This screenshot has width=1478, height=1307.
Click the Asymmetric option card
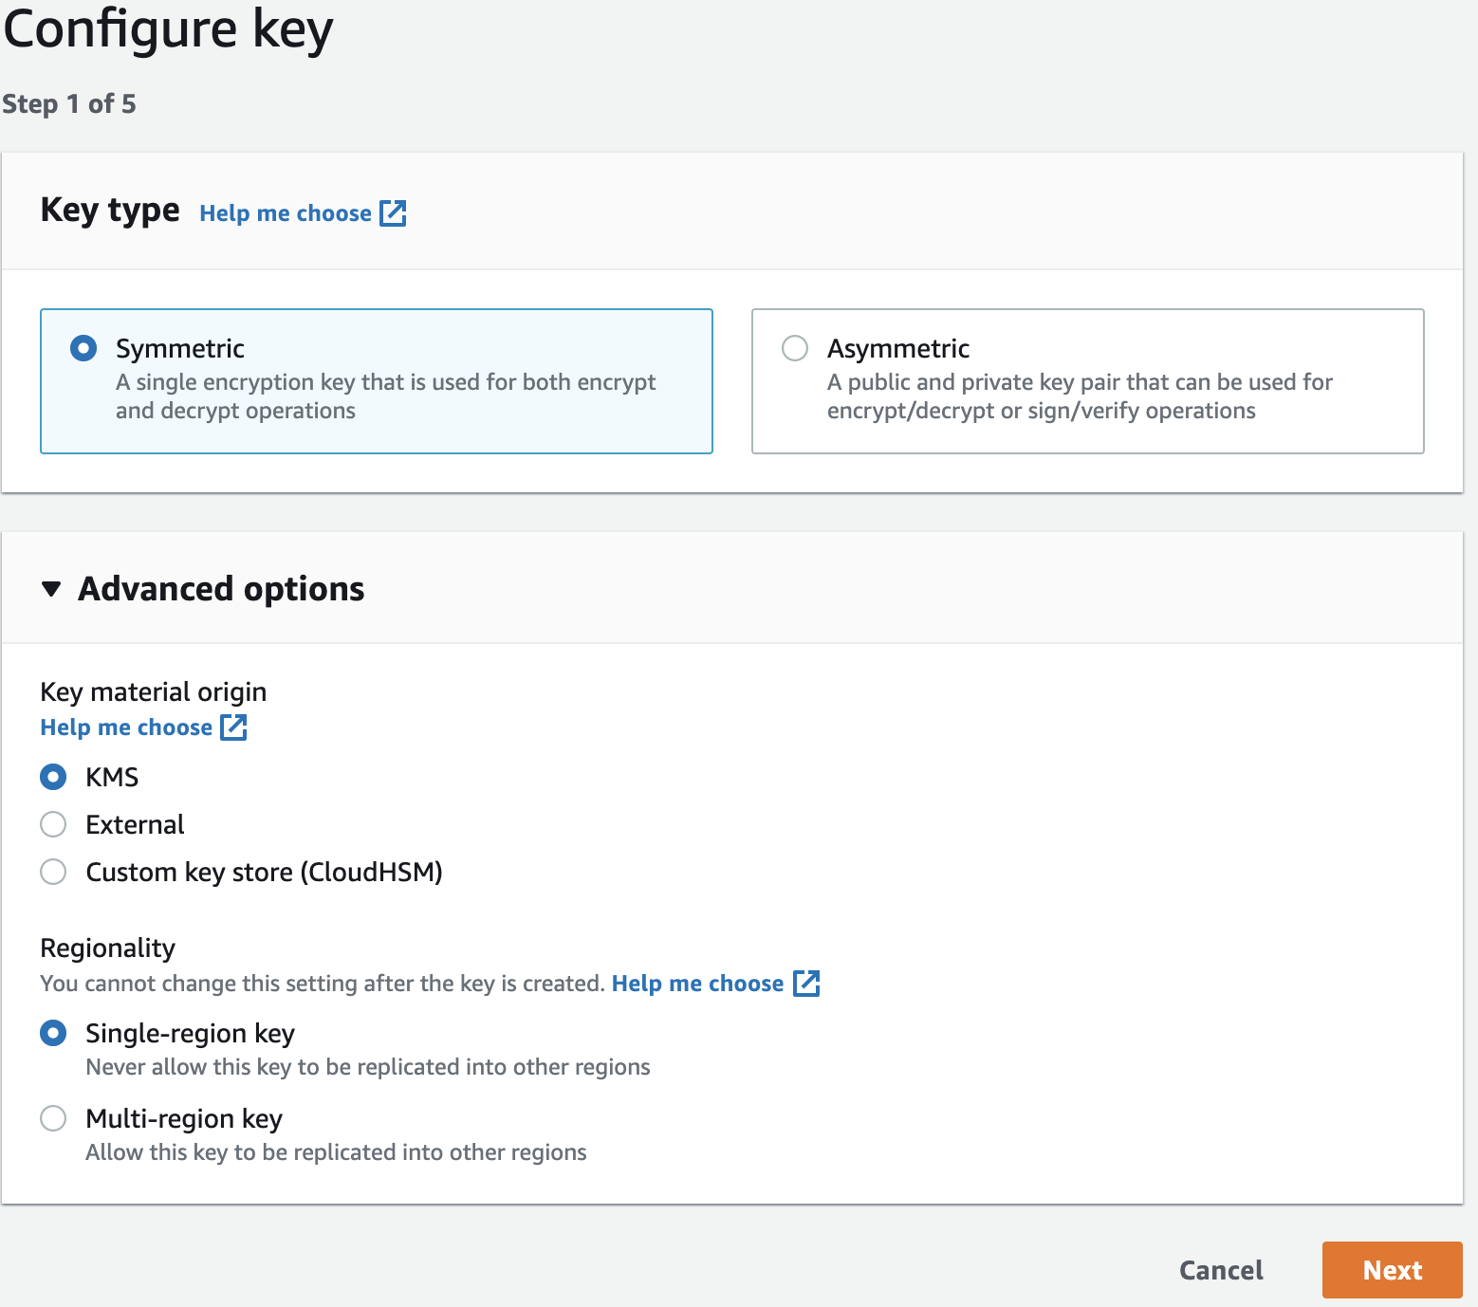pos(1087,380)
